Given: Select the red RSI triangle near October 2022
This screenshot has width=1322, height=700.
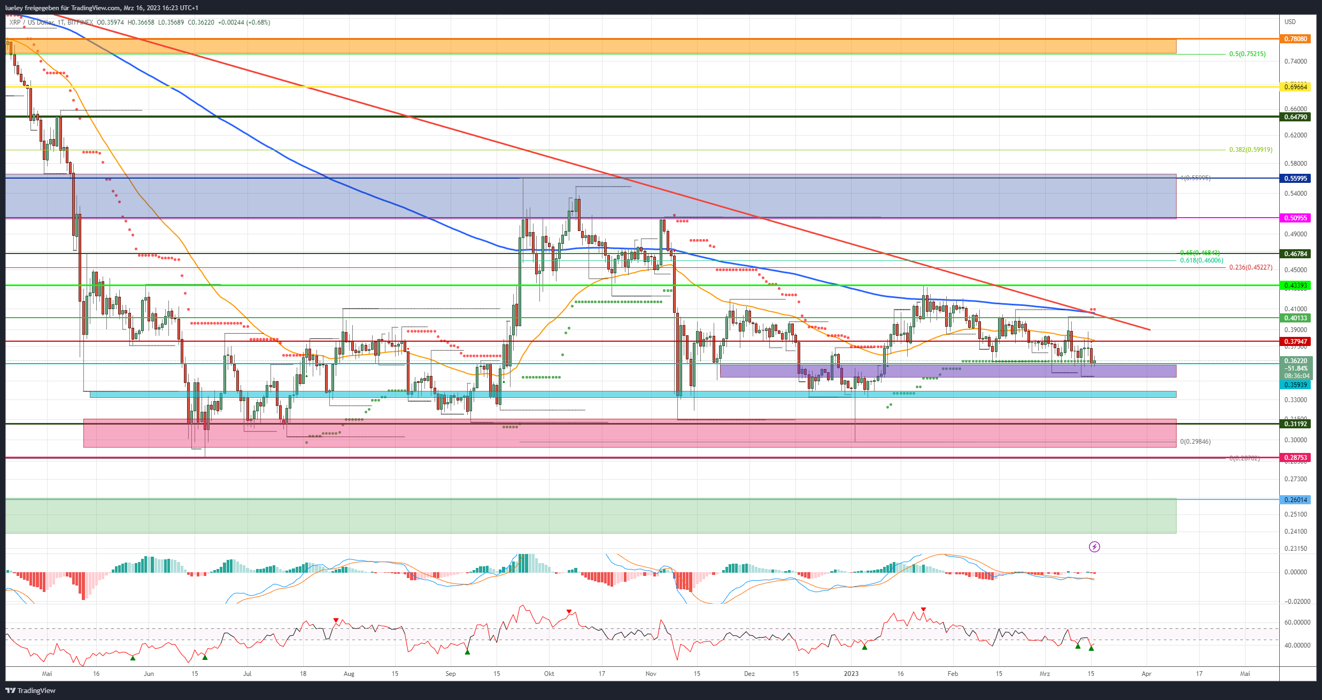Looking at the screenshot, I should [569, 611].
